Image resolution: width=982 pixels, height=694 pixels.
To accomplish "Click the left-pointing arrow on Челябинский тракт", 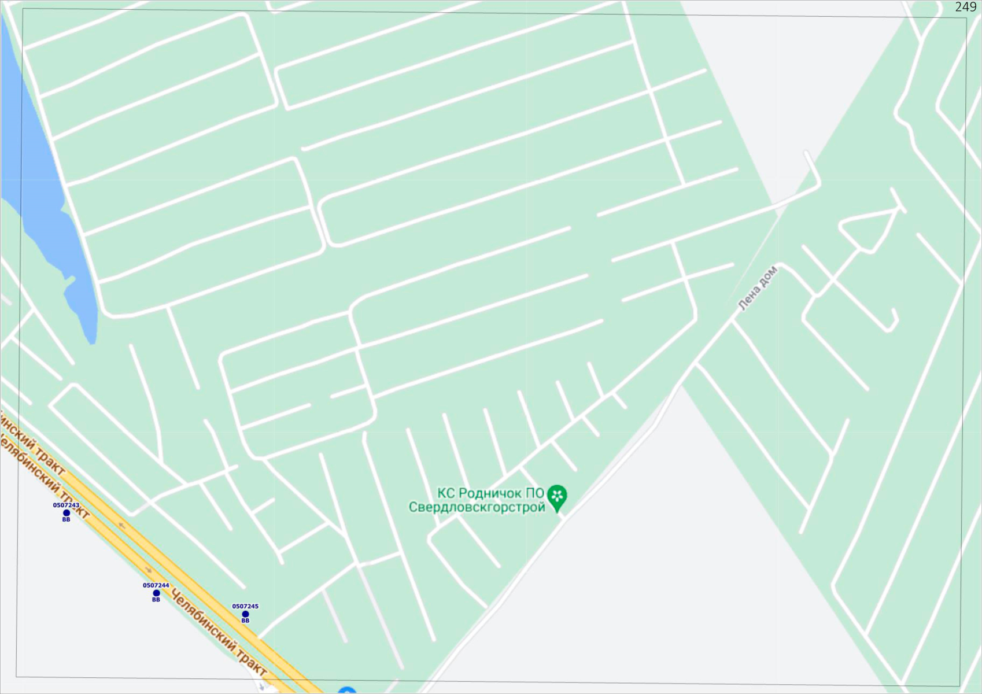I will tap(122, 525).
